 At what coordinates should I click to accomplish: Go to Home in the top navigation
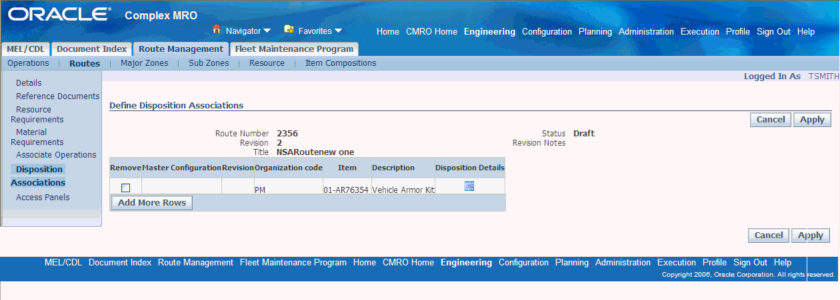coord(388,32)
